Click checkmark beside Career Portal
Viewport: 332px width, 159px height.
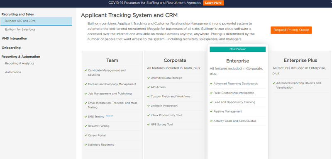pos(86,135)
